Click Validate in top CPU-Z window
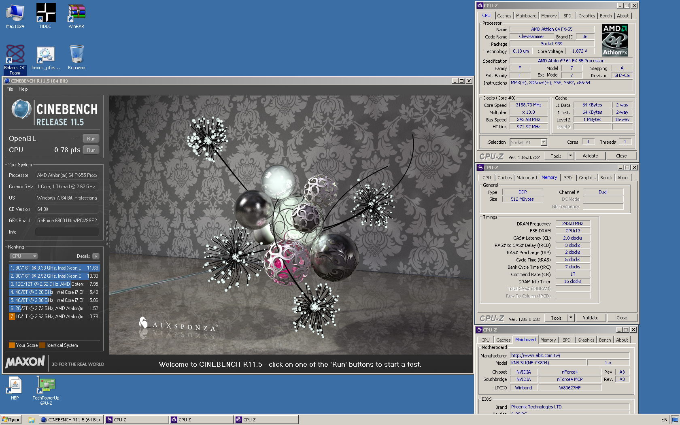The image size is (680, 425). click(590, 156)
